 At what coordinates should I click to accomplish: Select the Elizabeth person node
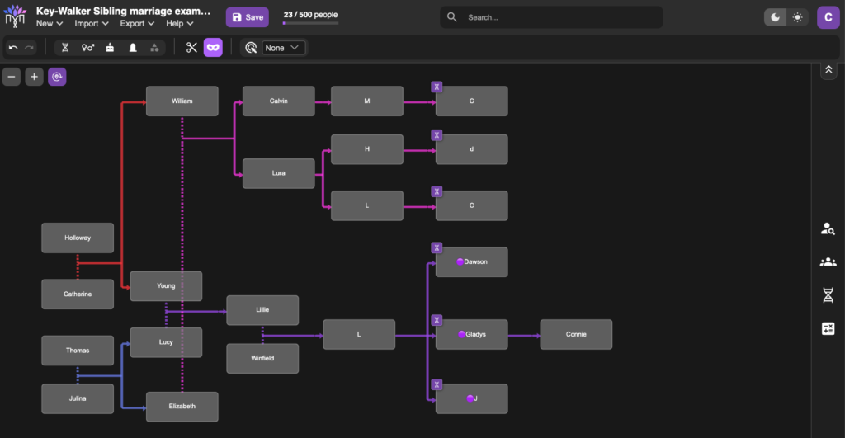182,407
